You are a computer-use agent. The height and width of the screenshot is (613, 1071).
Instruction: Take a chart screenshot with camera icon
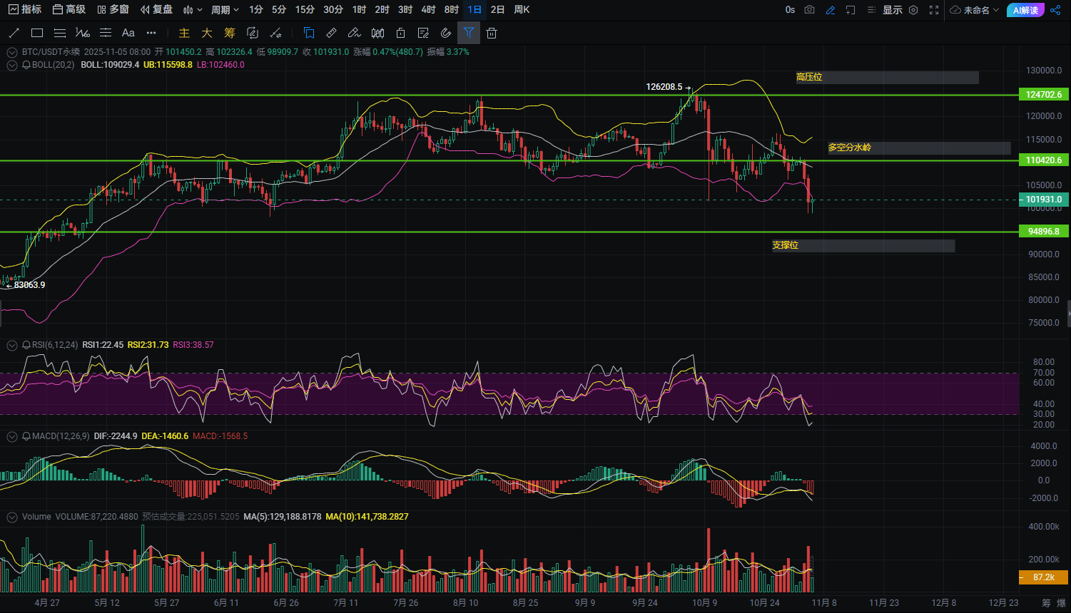[809, 10]
